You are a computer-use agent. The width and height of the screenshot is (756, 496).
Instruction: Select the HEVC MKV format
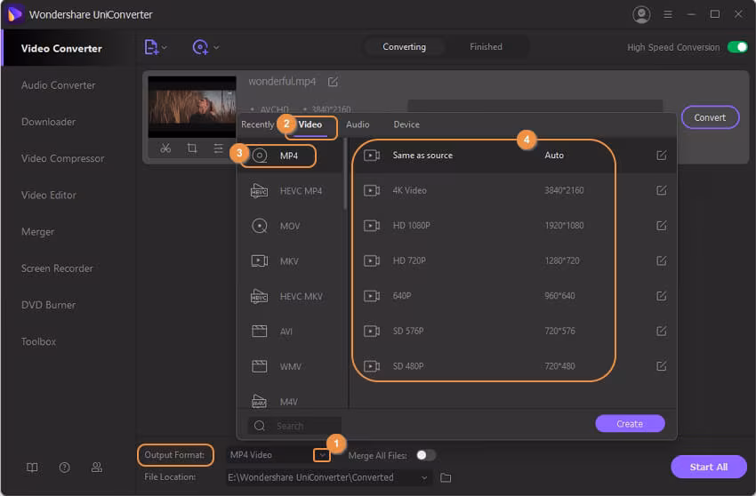pyautogui.click(x=291, y=296)
